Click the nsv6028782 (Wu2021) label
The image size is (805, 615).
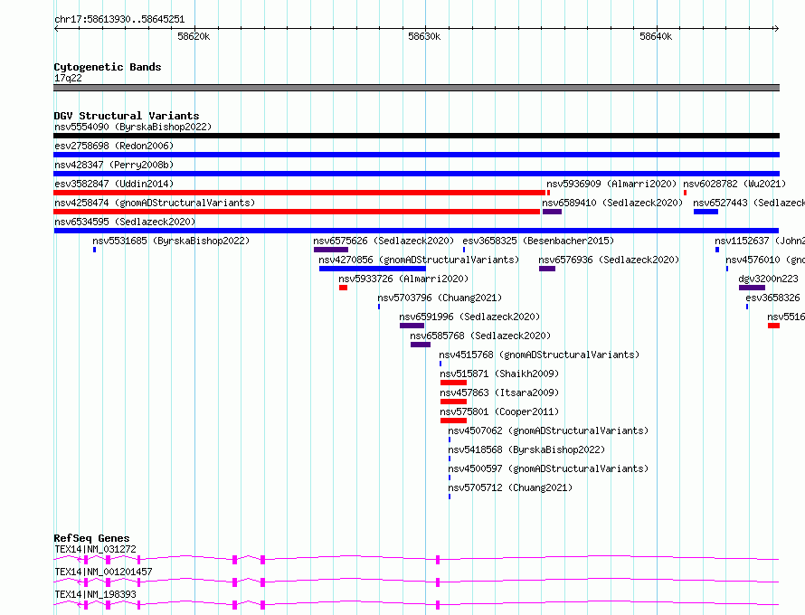(734, 184)
